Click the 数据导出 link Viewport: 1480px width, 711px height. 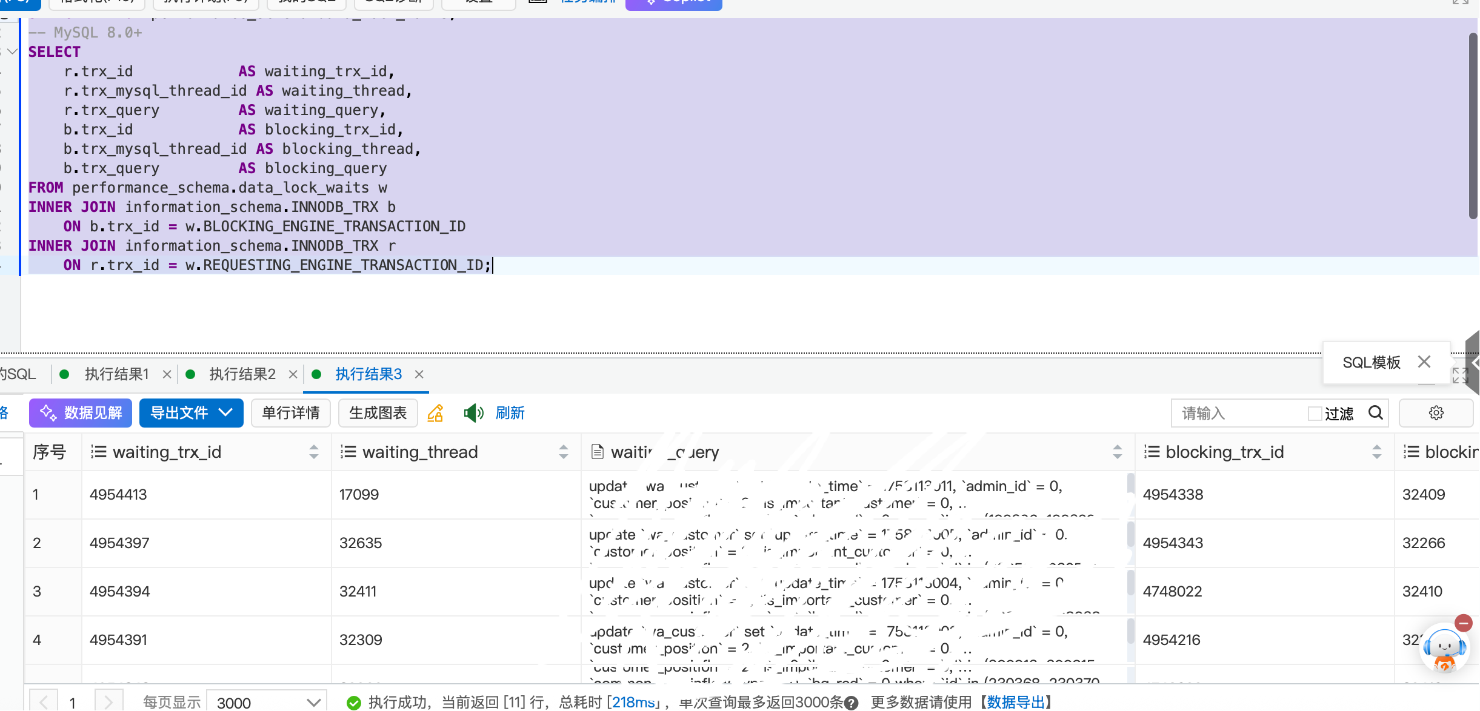point(1016,703)
